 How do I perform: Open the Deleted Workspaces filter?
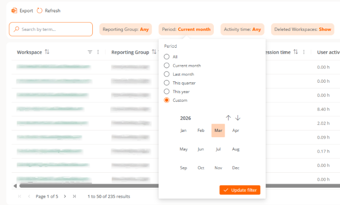point(302,30)
